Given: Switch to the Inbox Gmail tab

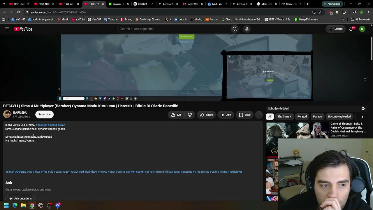Looking at the screenshot, I should click(193, 4).
